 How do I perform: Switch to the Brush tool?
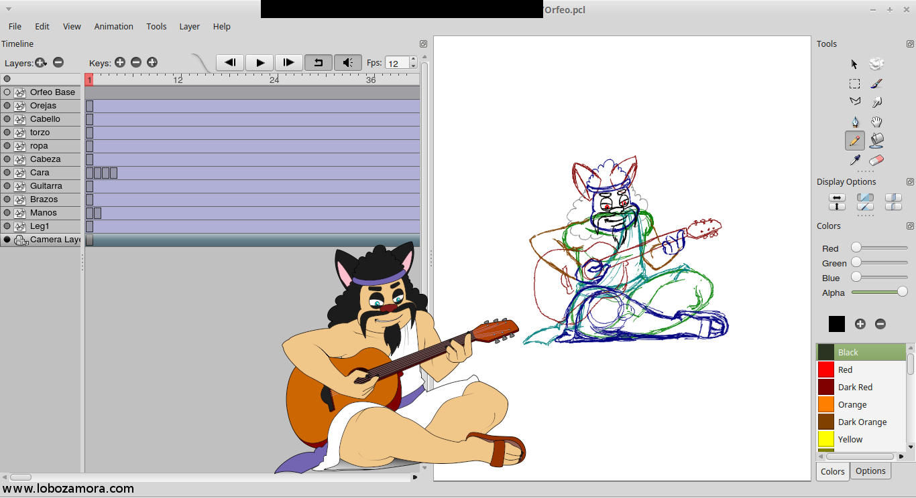point(876,84)
